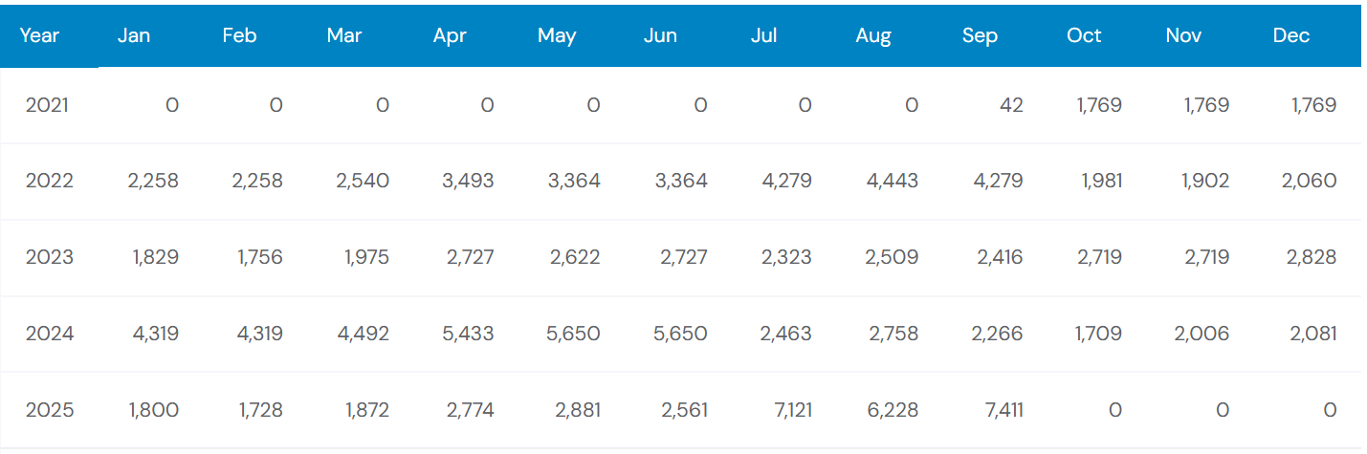Select the 2,622 cell for May 2023

[575, 257]
